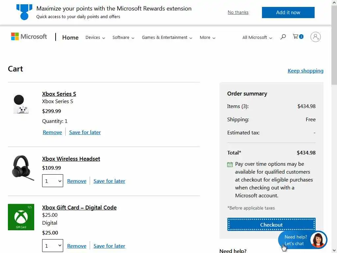Remove the Xbox Series S from cart
The height and width of the screenshot is (253, 337).
coord(52,132)
